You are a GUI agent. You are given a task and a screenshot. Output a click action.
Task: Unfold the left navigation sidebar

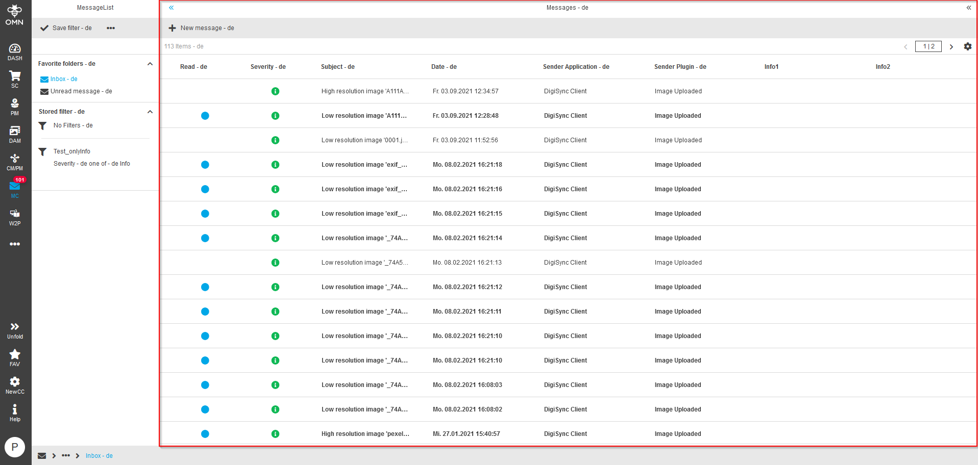tap(15, 330)
